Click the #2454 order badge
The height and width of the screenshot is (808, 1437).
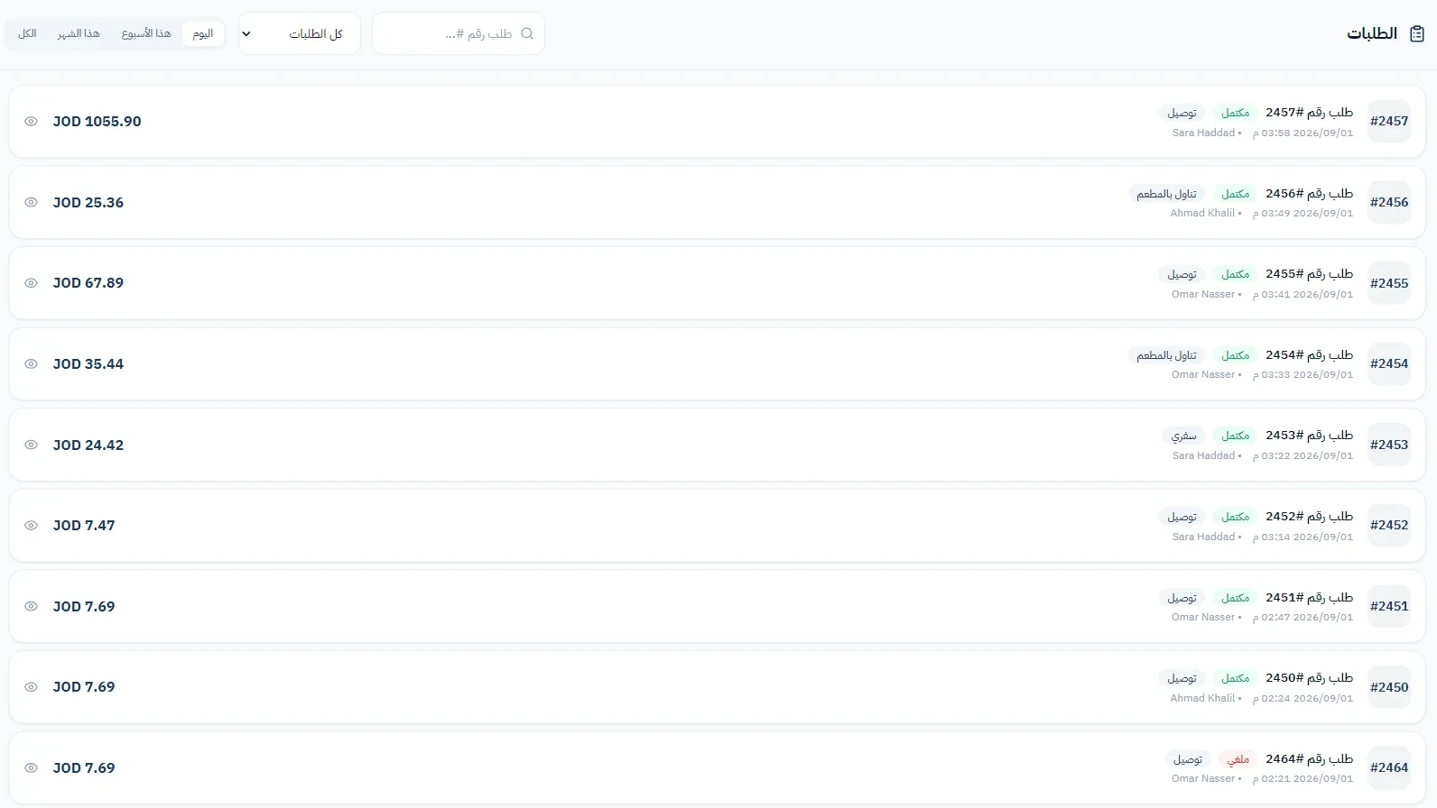(x=1389, y=363)
